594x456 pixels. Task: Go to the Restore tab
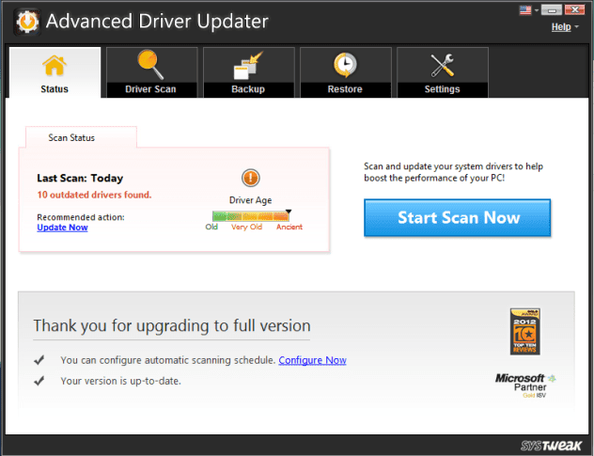click(346, 72)
